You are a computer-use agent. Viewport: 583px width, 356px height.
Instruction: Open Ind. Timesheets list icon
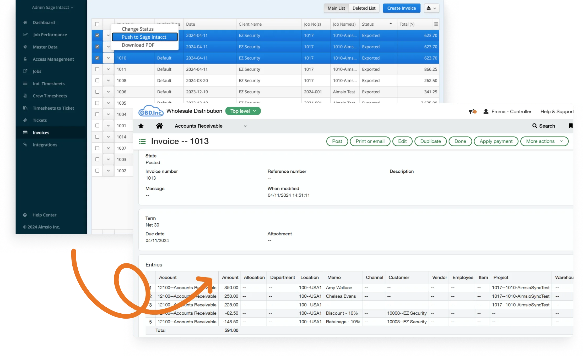[x=25, y=83]
